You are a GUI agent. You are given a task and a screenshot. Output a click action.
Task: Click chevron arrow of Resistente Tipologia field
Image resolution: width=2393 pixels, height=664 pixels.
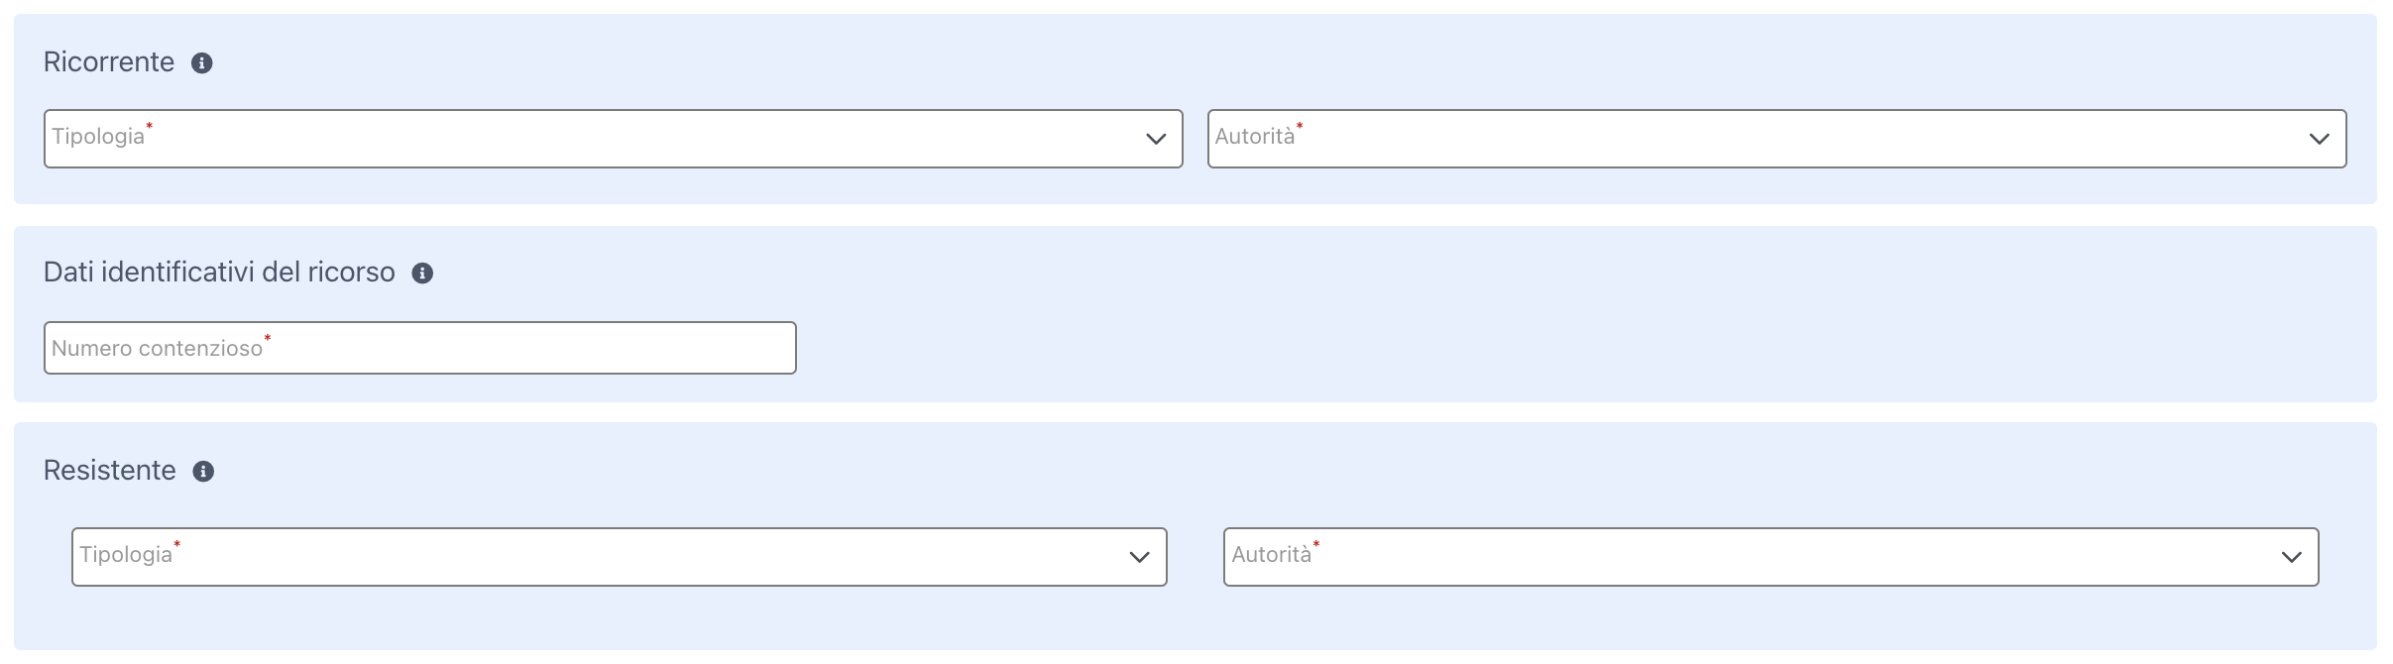1140,557
